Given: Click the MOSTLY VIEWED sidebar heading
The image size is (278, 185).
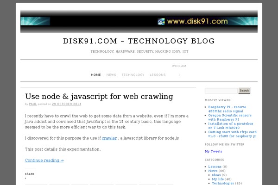Looking at the screenshot, I should point(218,100).
